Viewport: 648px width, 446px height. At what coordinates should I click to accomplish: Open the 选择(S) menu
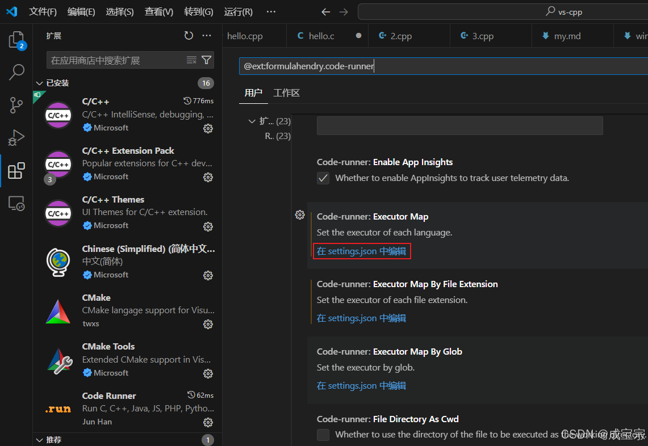tap(119, 11)
